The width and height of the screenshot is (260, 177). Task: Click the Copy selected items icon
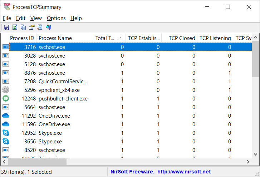[23, 27]
